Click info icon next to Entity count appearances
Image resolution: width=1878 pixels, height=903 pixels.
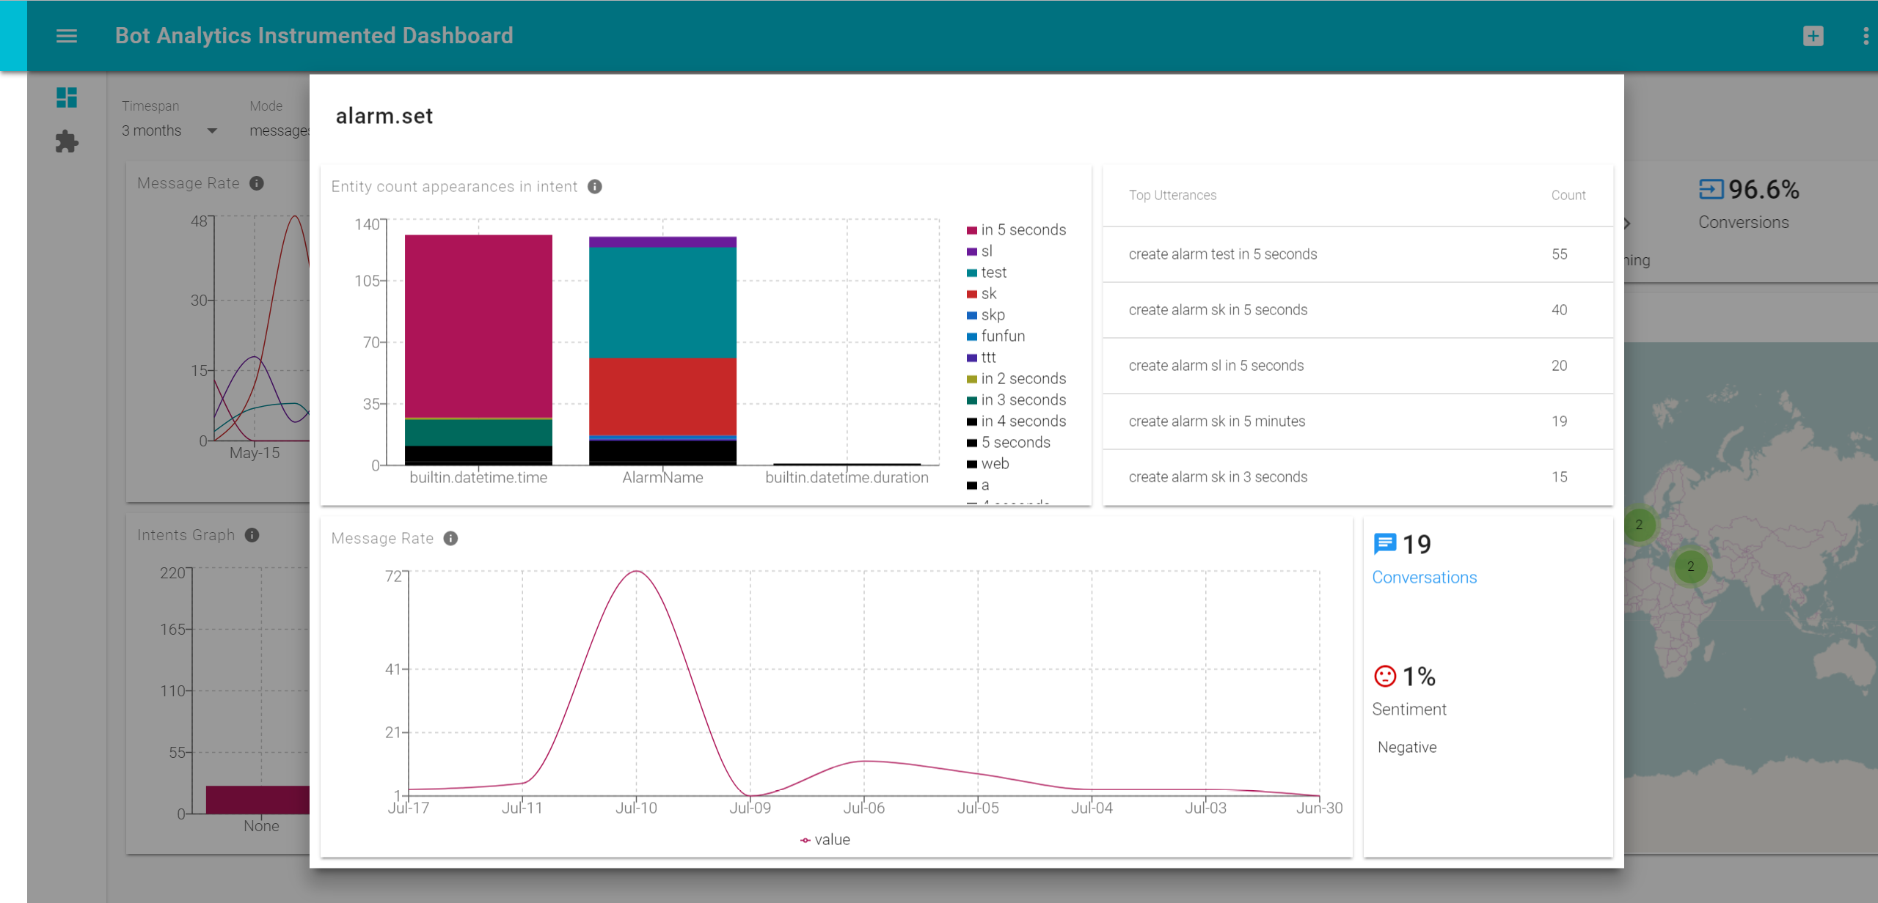pos(595,187)
